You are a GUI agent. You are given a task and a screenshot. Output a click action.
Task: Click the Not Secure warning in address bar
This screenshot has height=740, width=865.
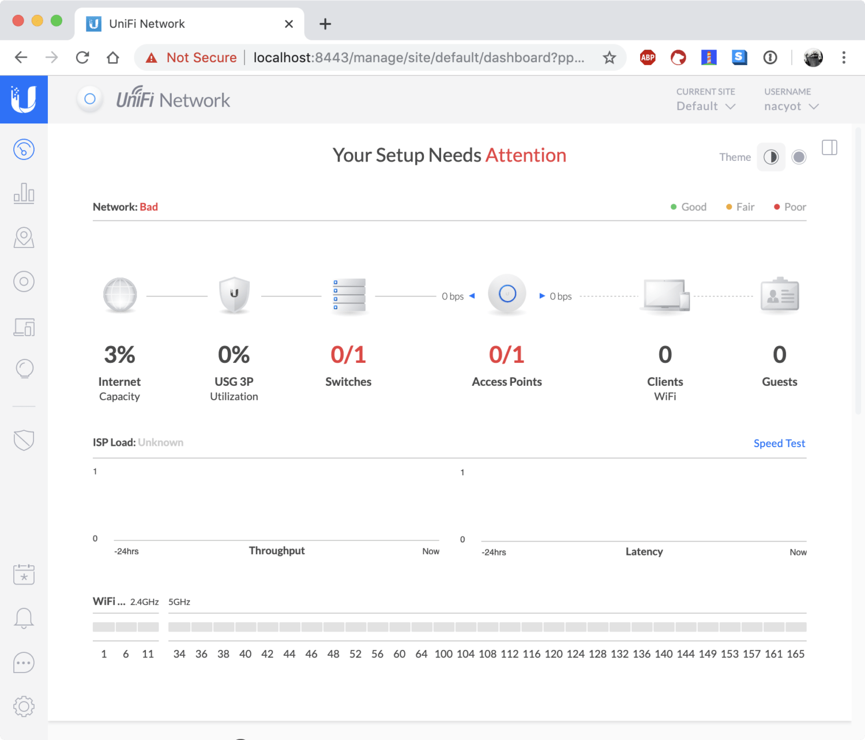191,58
